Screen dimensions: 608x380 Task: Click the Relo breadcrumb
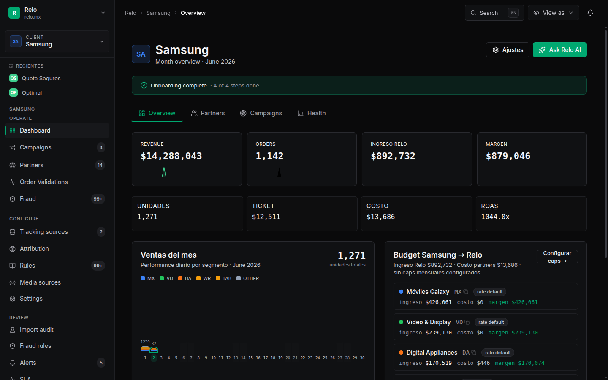pyautogui.click(x=130, y=13)
